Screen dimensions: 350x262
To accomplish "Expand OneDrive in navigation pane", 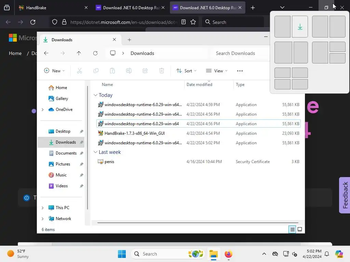I will (x=43, y=110).
